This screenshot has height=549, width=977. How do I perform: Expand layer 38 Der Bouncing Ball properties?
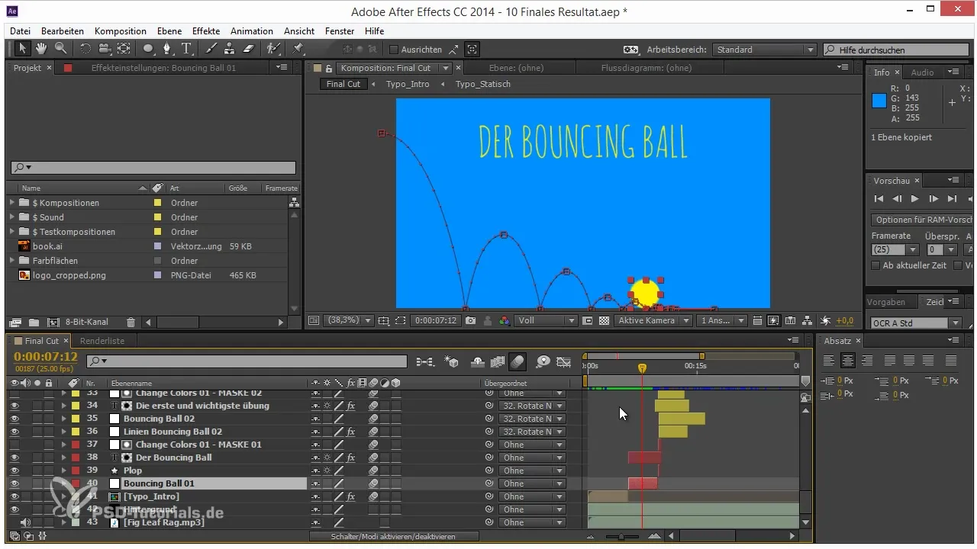pyautogui.click(x=64, y=457)
